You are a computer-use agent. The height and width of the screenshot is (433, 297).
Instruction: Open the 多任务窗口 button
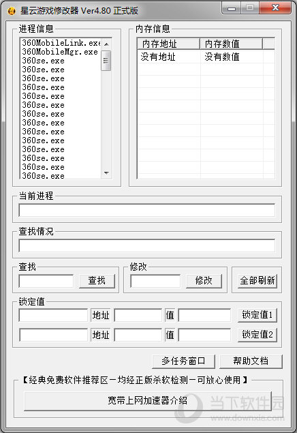pos(184,361)
